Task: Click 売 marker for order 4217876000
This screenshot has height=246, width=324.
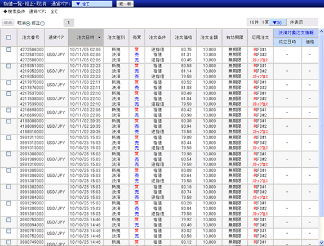Action: click(136, 87)
